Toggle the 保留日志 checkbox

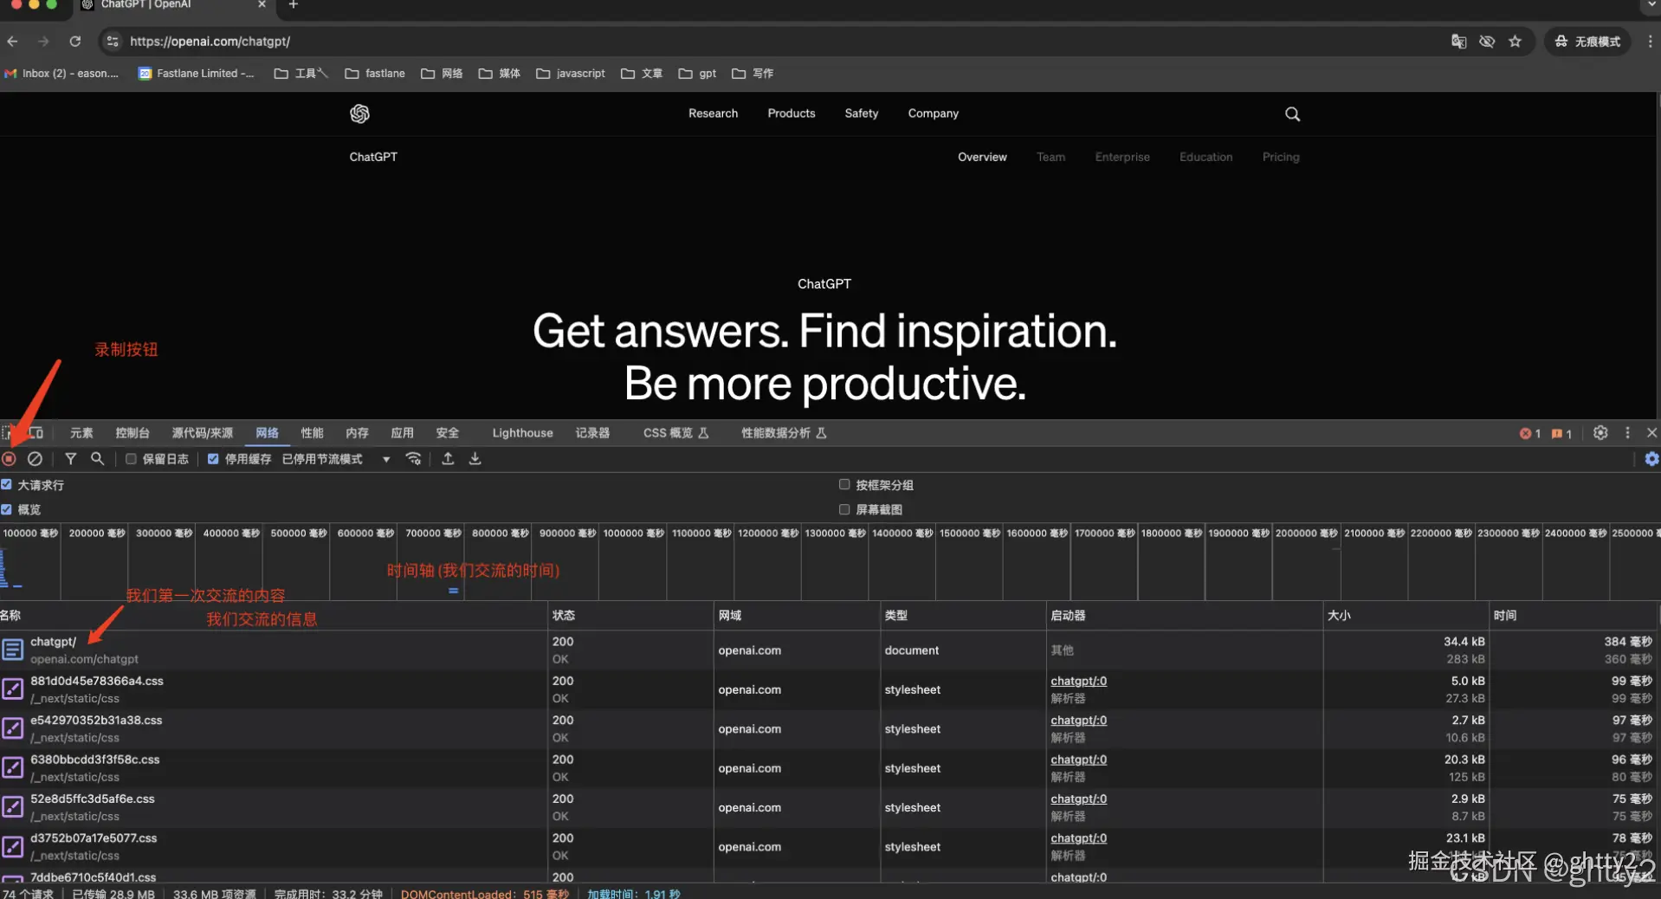(x=131, y=459)
